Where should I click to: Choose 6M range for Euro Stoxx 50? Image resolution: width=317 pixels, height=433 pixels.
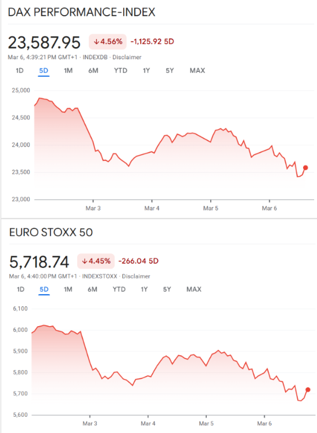tap(92, 289)
